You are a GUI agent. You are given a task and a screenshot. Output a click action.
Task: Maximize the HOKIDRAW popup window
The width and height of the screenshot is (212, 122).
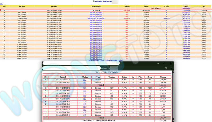point(164,64)
